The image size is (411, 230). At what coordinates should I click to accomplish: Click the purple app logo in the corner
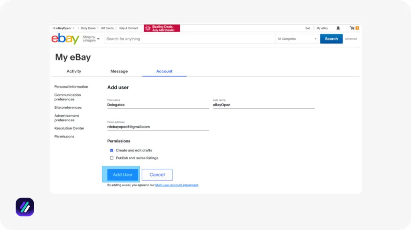[x=24, y=207]
